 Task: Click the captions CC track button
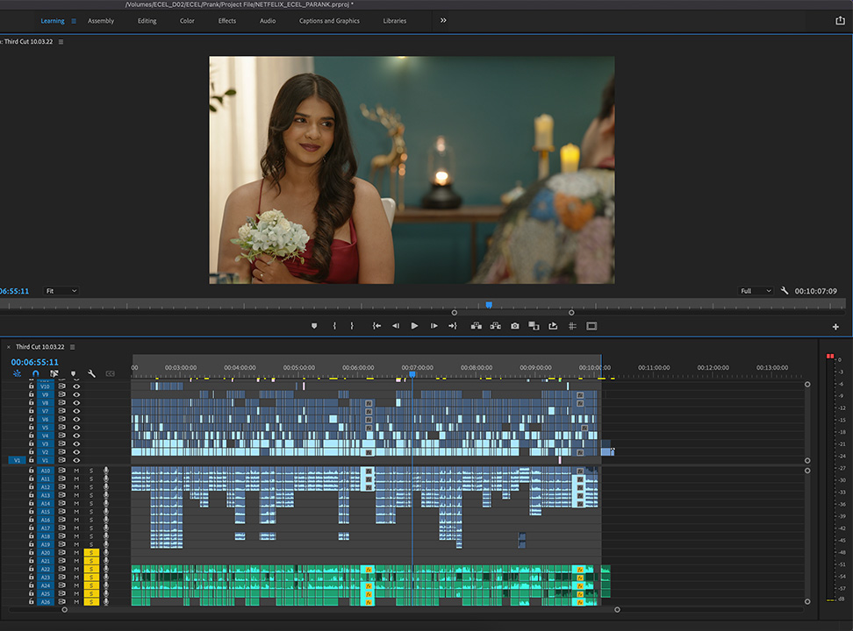[110, 373]
